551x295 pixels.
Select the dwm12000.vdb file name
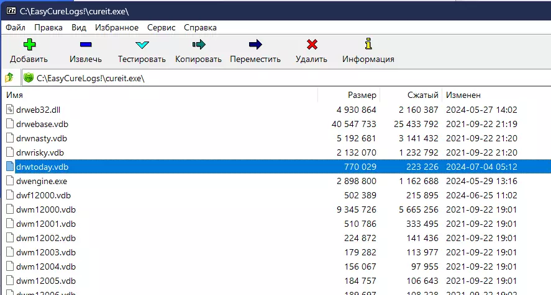pyautogui.click(x=46, y=209)
